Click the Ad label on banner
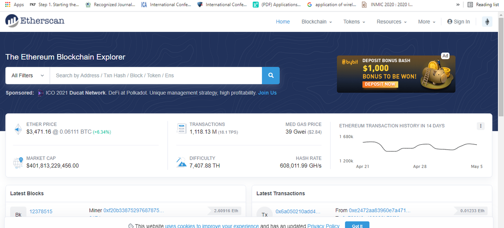Screen dimensions: 504x228 [x=445, y=56]
